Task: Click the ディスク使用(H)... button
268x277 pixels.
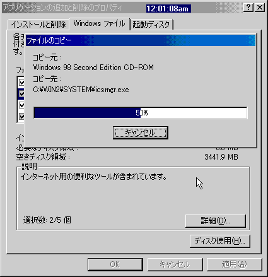Action: (x=220, y=241)
